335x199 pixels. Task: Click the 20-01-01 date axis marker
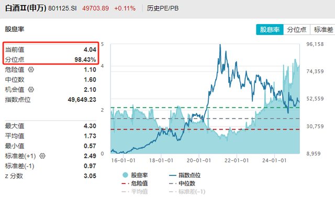point(199,160)
